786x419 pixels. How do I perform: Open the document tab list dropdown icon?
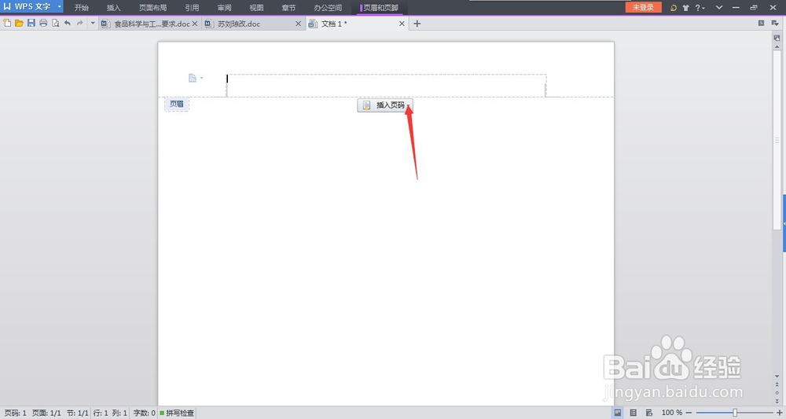pyautogui.click(x=775, y=23)
